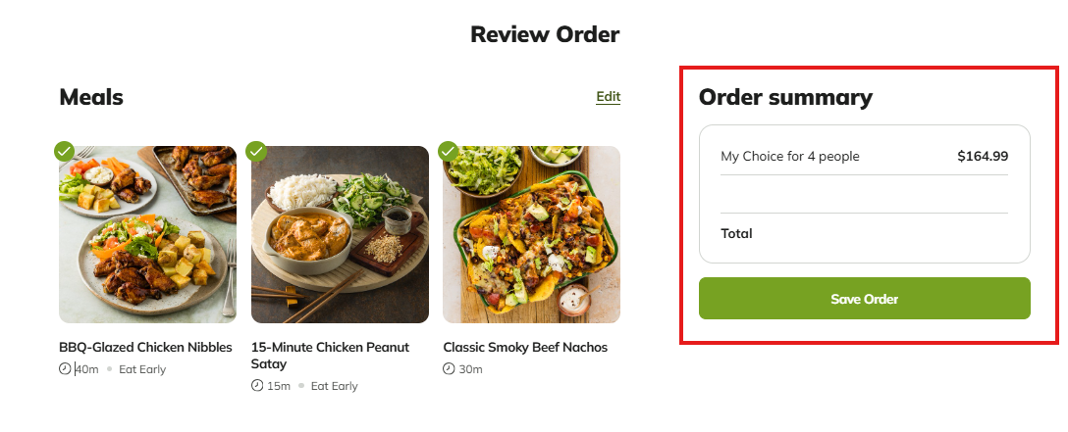
Task: Click the Total label in Order summary
Action: [x=736, y=234]
